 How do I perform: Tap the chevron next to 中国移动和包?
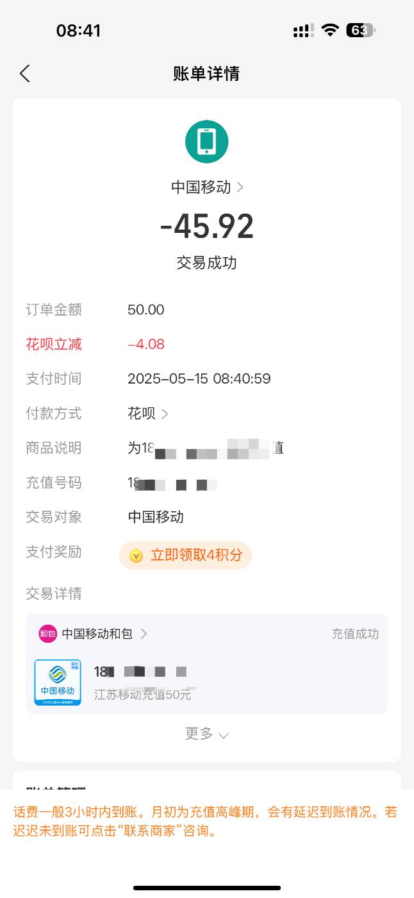click(x=144, y=634)
